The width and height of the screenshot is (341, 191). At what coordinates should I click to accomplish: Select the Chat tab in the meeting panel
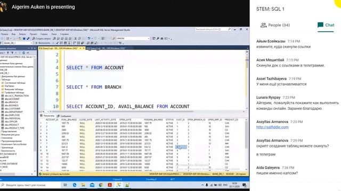[326, 25]
